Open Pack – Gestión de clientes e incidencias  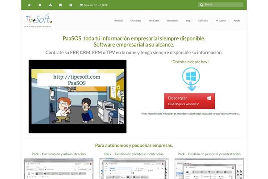pos(134,154)
